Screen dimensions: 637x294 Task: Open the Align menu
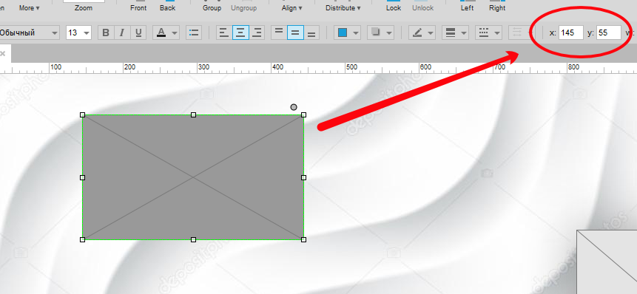click(x=291, y=7)
